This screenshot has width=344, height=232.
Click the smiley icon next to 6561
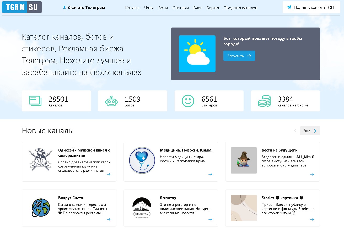click(188, 101)
